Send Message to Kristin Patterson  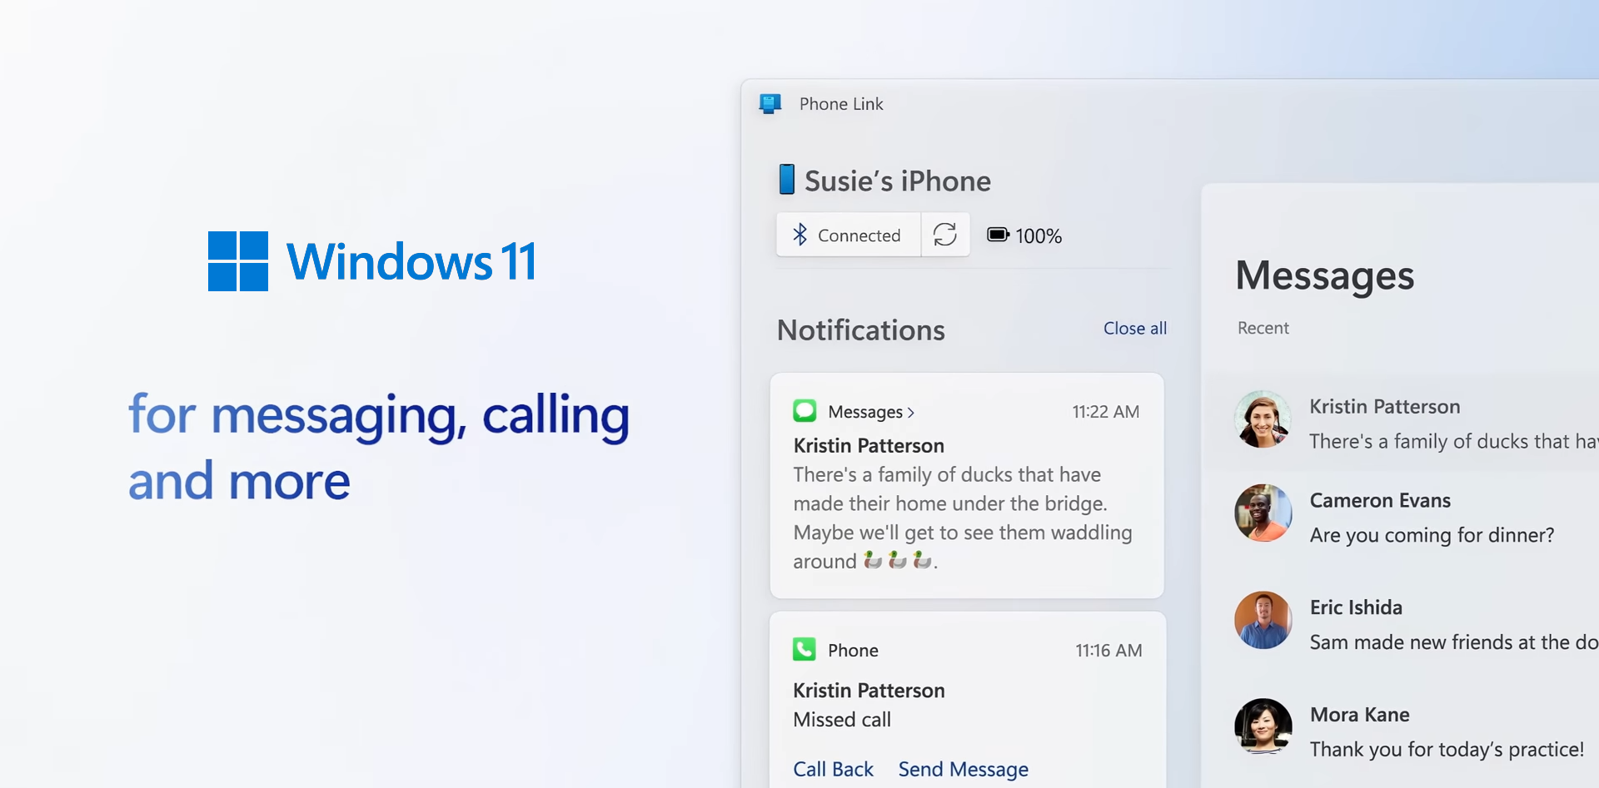(963, 769)
